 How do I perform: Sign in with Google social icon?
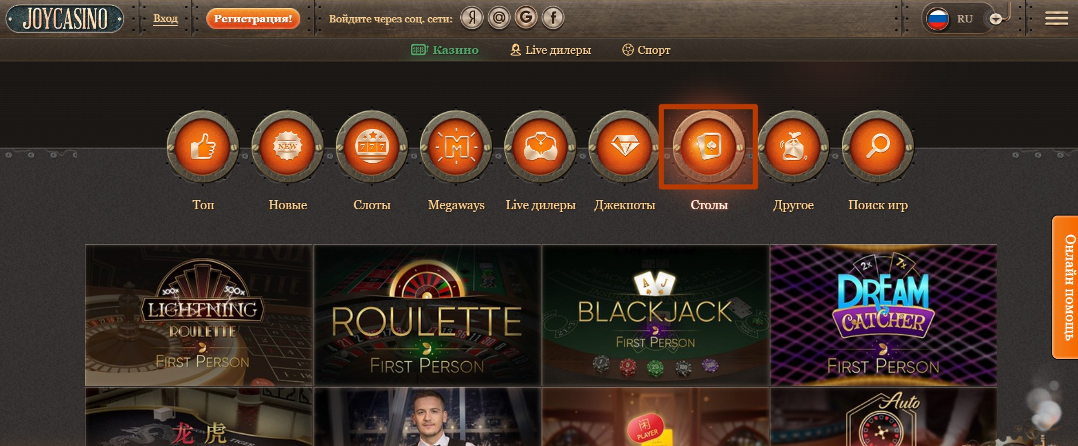(x=526, y=18)
